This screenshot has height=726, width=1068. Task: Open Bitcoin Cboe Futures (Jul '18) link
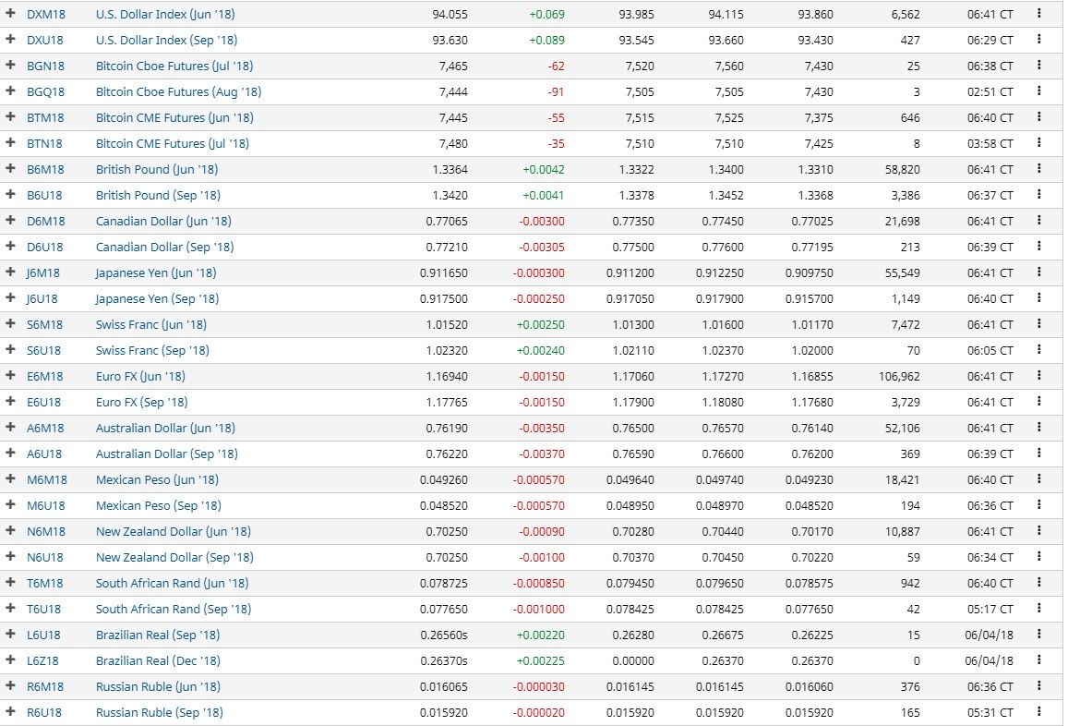174,67
